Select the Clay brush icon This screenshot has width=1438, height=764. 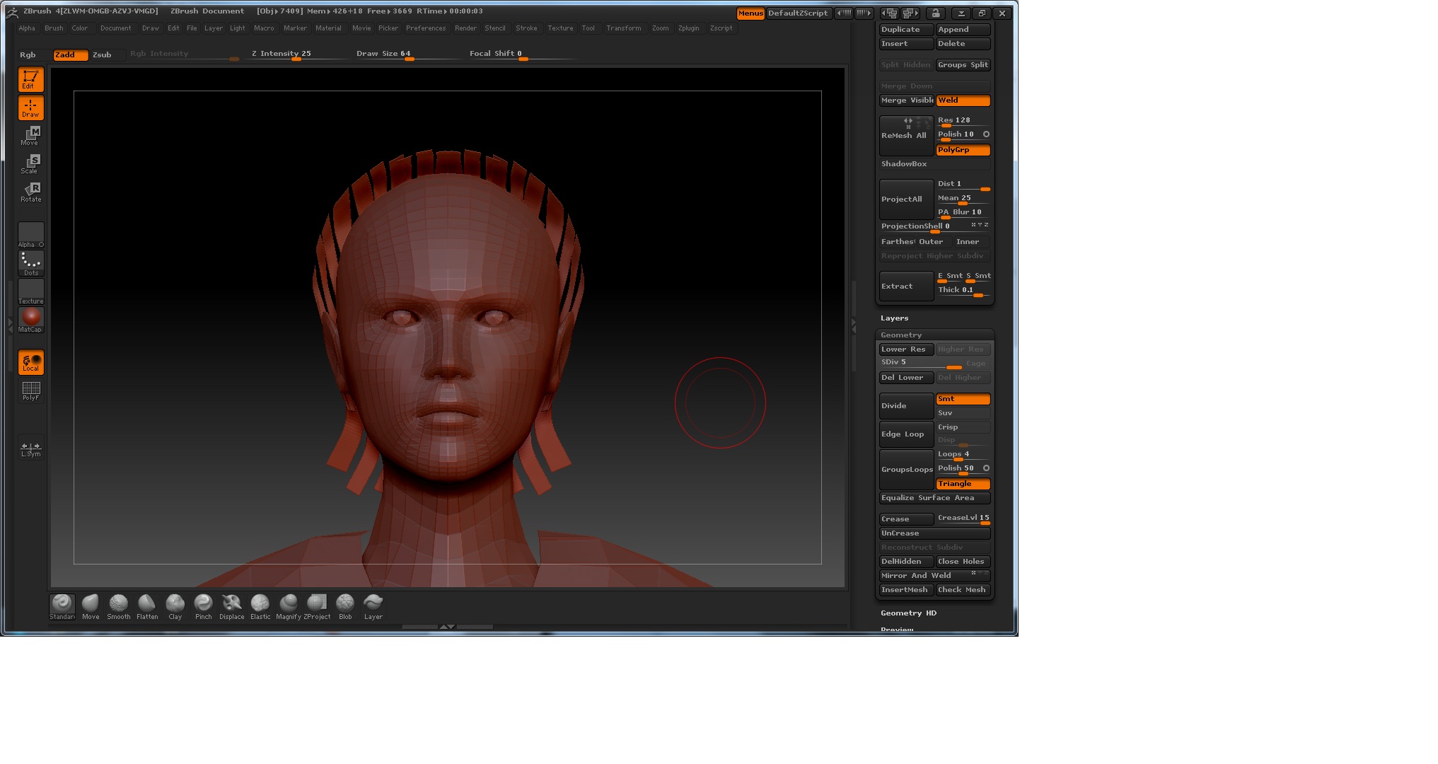(175, 606)
